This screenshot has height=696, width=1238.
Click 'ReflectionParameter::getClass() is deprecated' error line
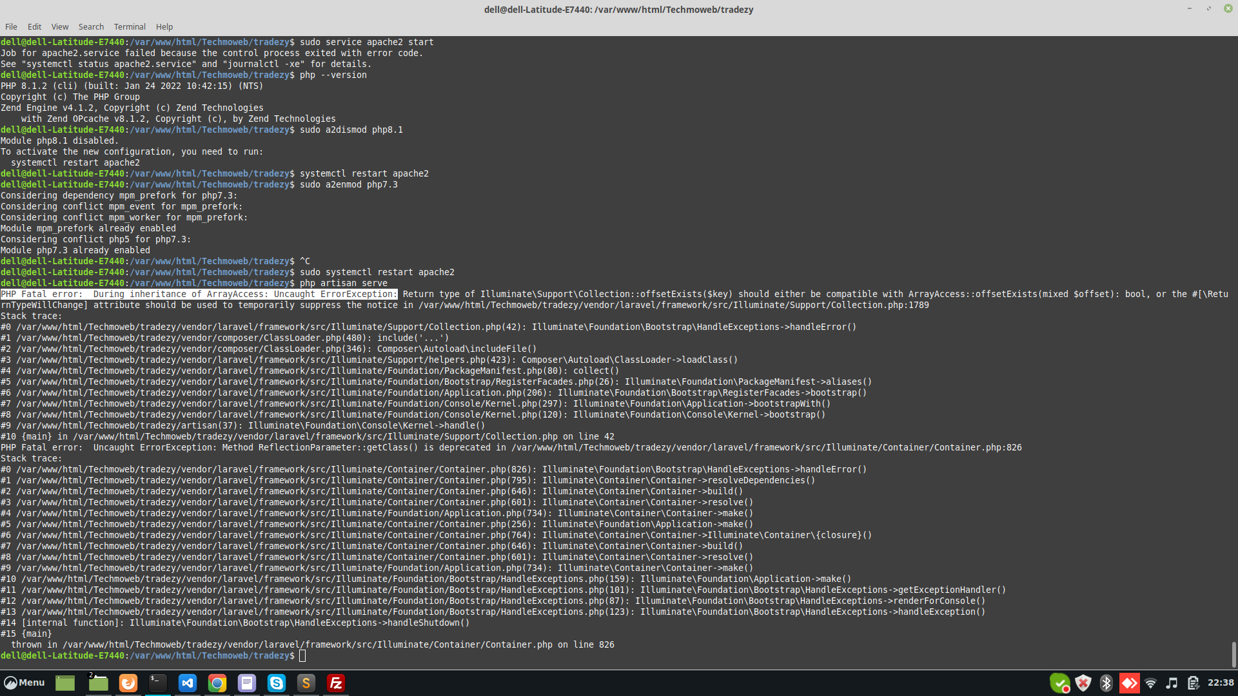point(511,447)
